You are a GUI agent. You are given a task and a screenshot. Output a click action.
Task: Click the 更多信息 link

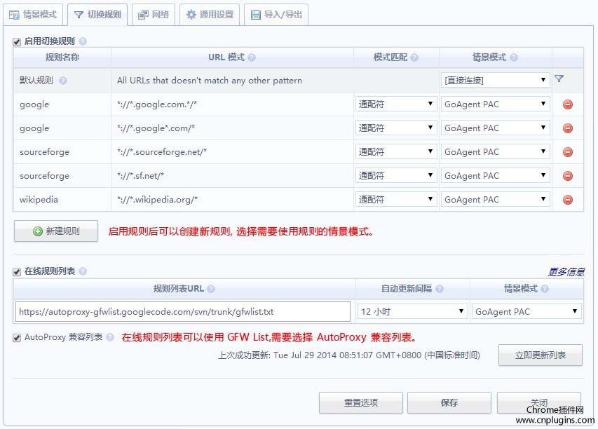coord(565,272)
